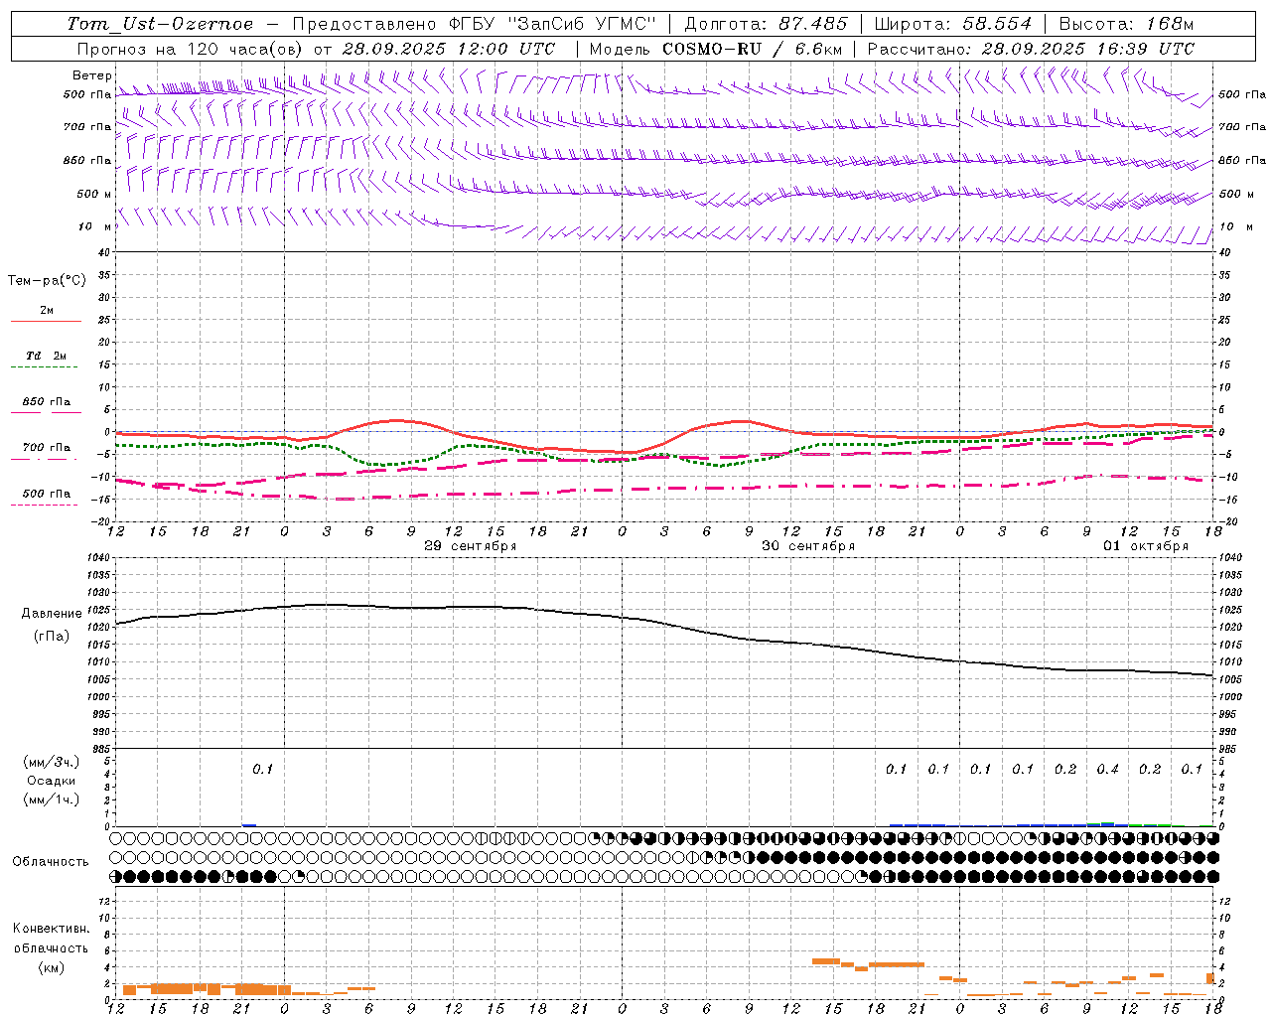Viewport: 1271px width, 1017px height.
Task: Click the model label "COSMO-RU / 6.6км"
Action: tap(752, 49)
